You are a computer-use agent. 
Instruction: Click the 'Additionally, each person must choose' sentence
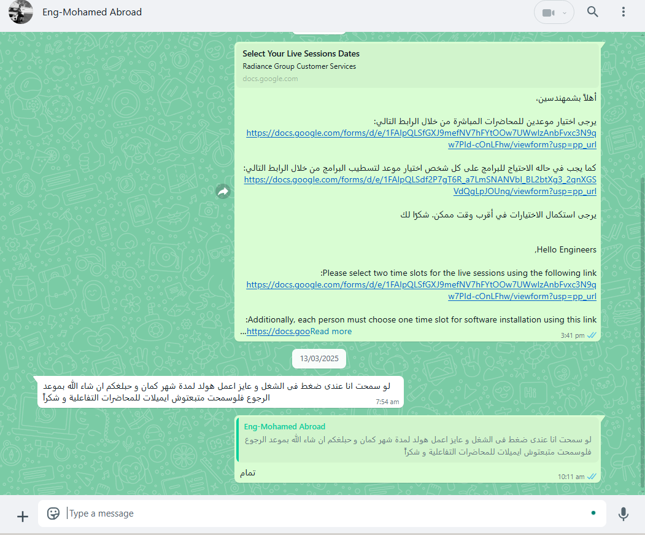point(421,319)
